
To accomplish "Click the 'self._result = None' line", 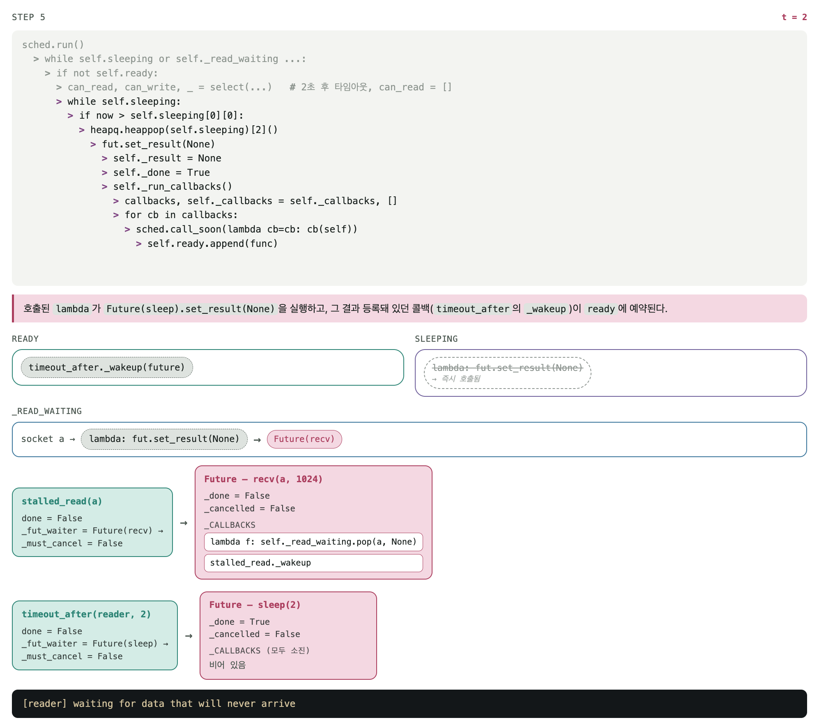I will point(161,158).
